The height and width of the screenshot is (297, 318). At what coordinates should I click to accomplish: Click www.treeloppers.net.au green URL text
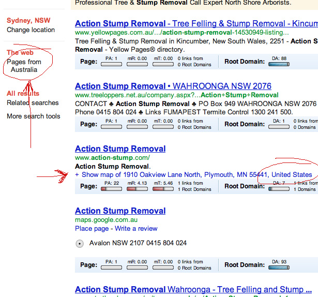pyautogui.click(x=177, y=95)
